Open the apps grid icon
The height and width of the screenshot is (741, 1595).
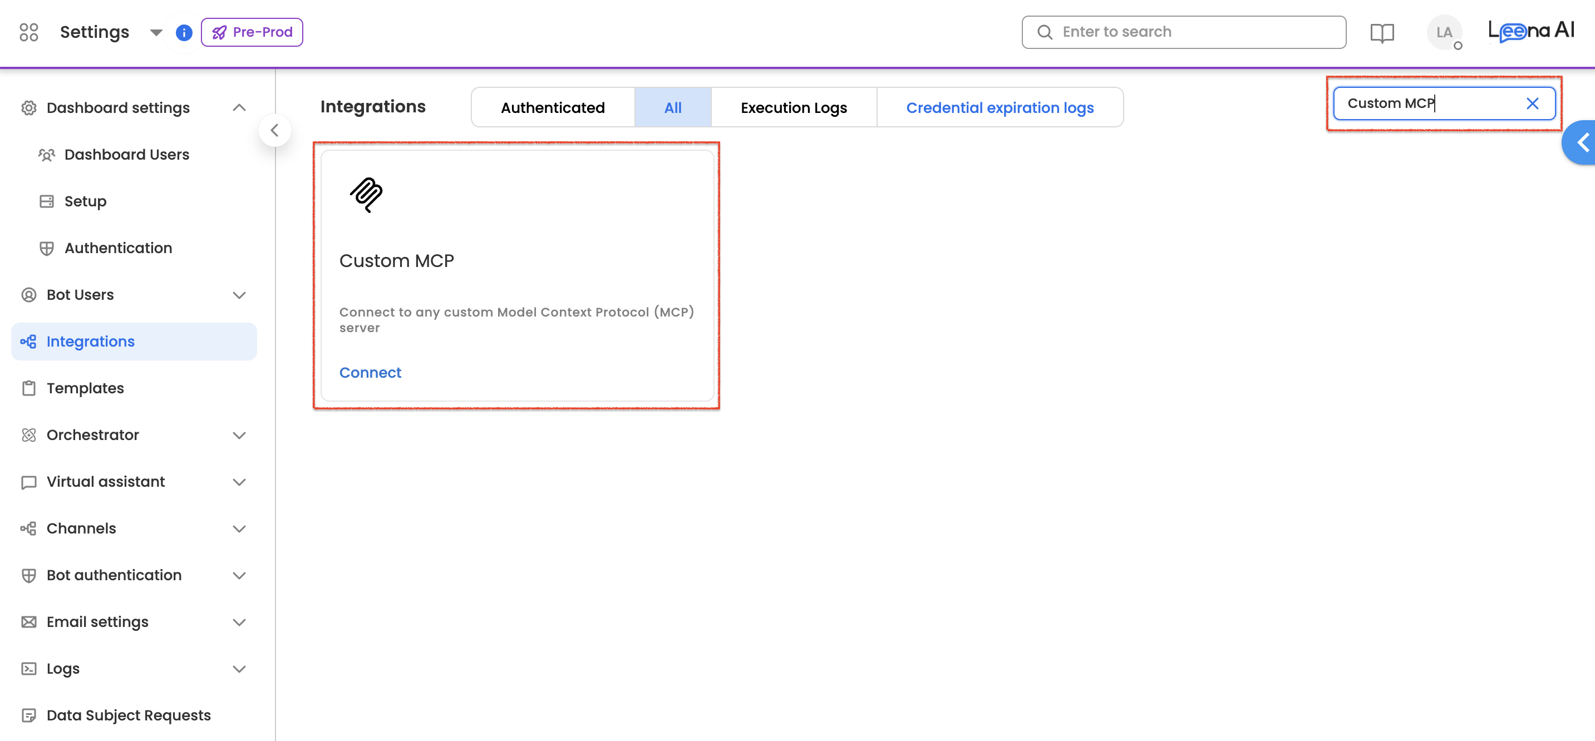tap(28, 32)
